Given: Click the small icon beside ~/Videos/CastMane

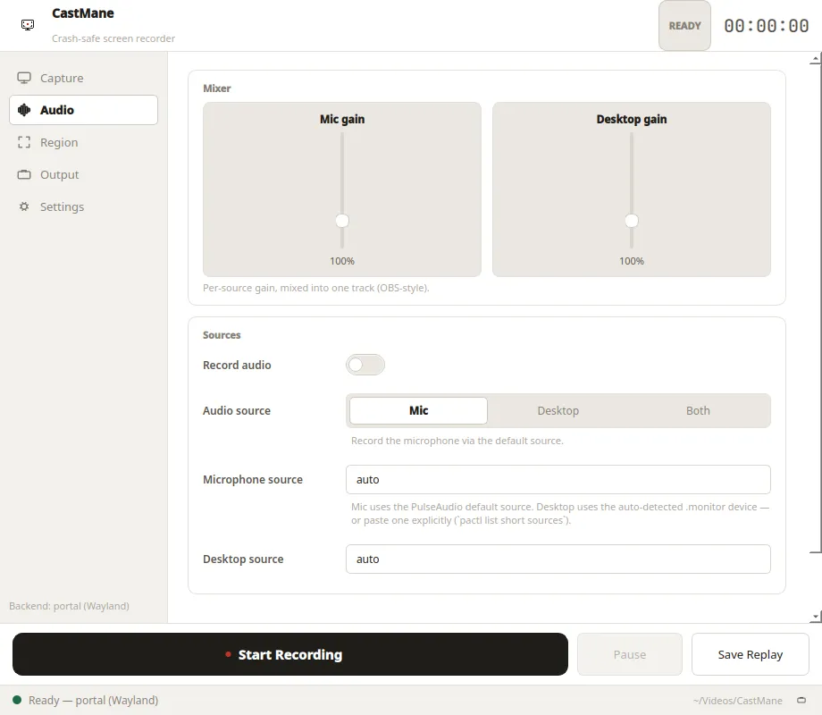Looking at the screenshot, I should click(801, 700).
